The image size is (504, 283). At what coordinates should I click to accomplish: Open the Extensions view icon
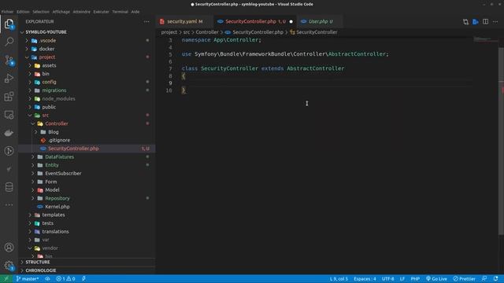coord(9,97)
